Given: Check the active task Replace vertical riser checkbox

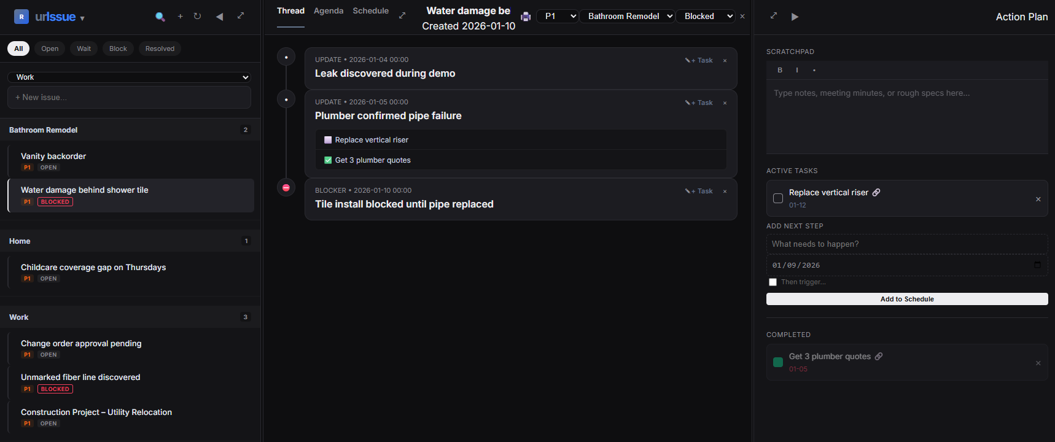Looking at the screenshot, I should coord(778,198).
